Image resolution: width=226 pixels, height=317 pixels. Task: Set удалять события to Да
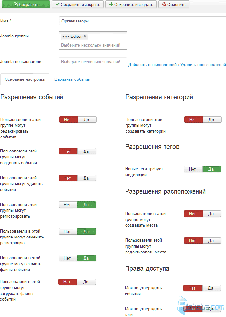point(87,178)
